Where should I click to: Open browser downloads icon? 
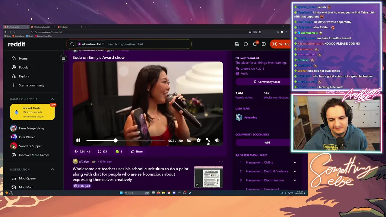tap(277, 32)
